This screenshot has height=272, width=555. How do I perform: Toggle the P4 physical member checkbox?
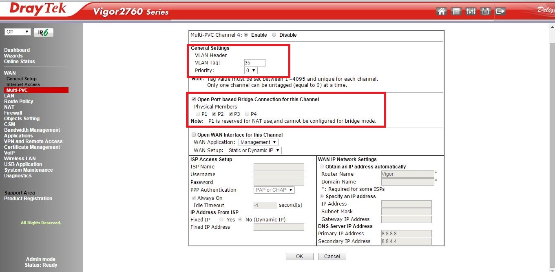[248, 114]
